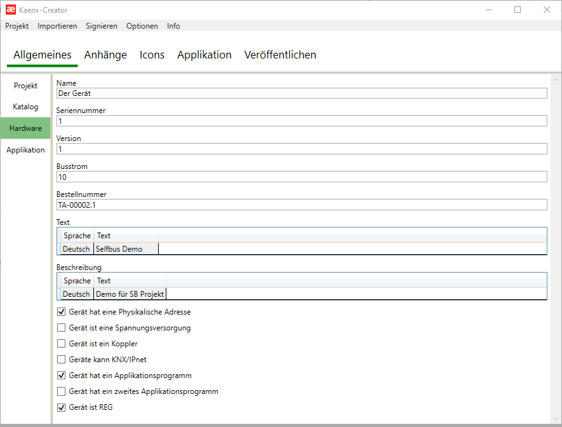This screenshot has height=427, width=562.
Task: Click the Name input field
Action: [x=301, y=93]
